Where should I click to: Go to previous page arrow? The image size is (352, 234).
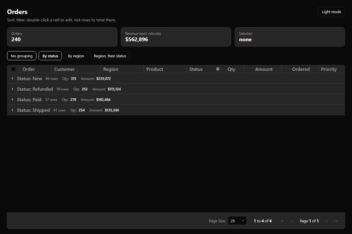[x=292, y=221]
